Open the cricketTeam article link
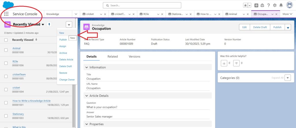 19,74
